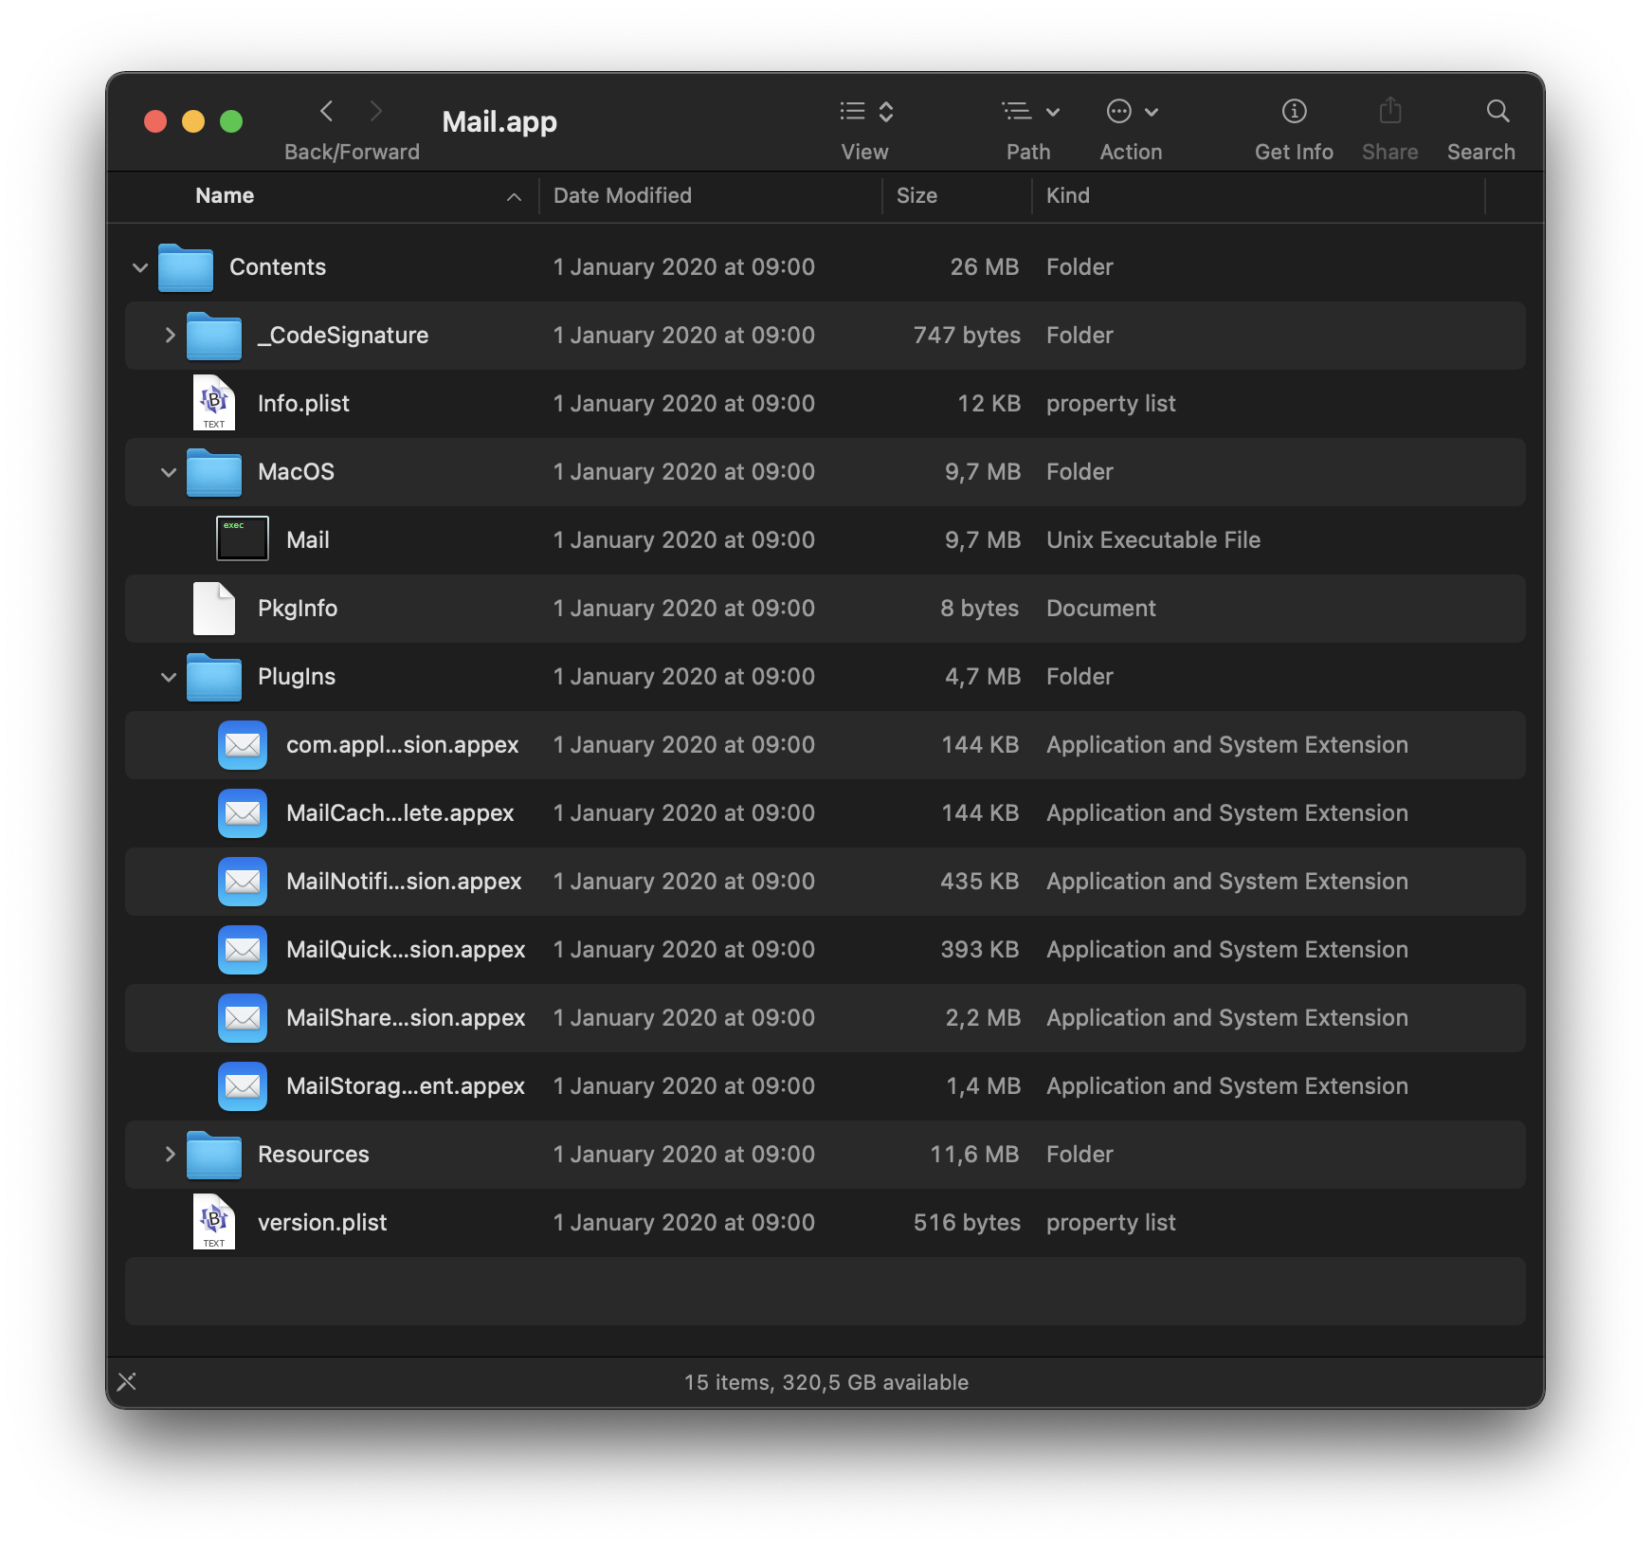Collapse the MacOS folder
This screenshot has width=1651, height=1549.
click(169, 472)
